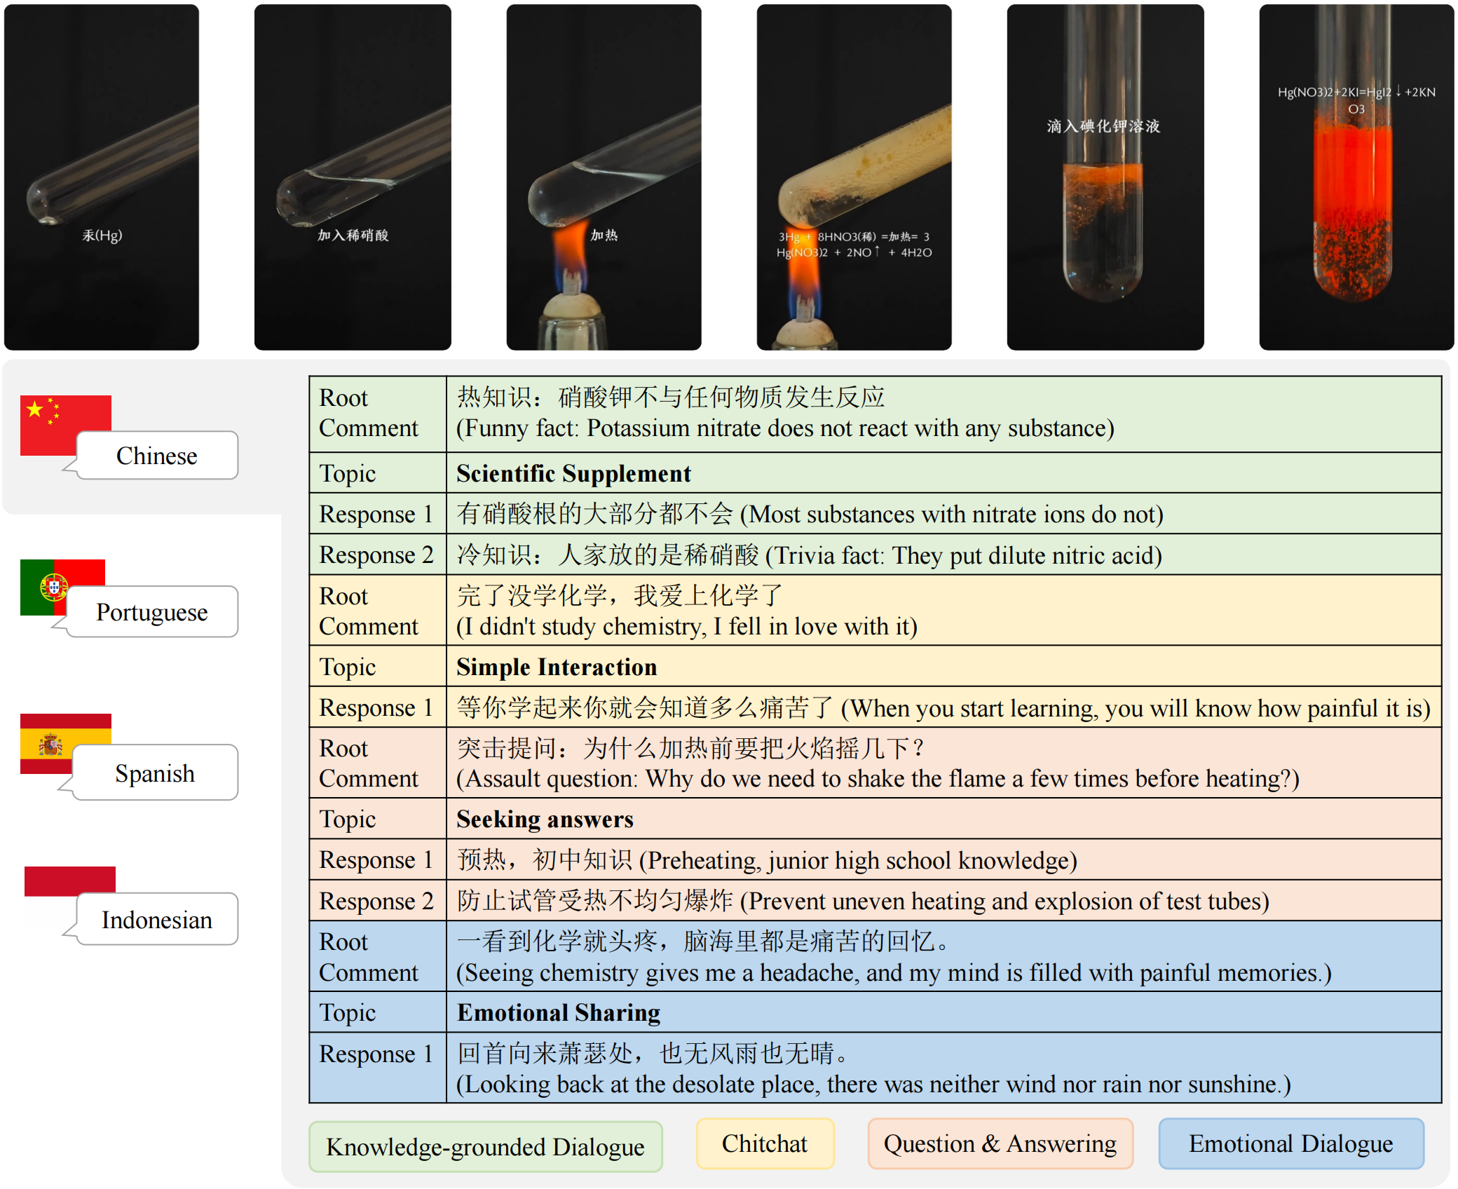Click the Chinese flag icon
1458x1189 pixels.
click(65, 425)
